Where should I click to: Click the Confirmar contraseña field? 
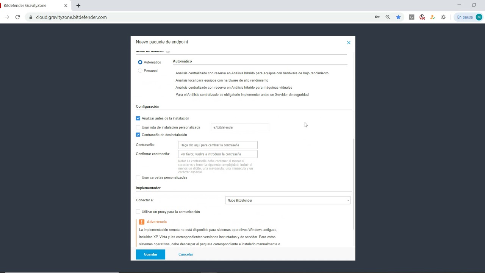click(x=218, y=154)
